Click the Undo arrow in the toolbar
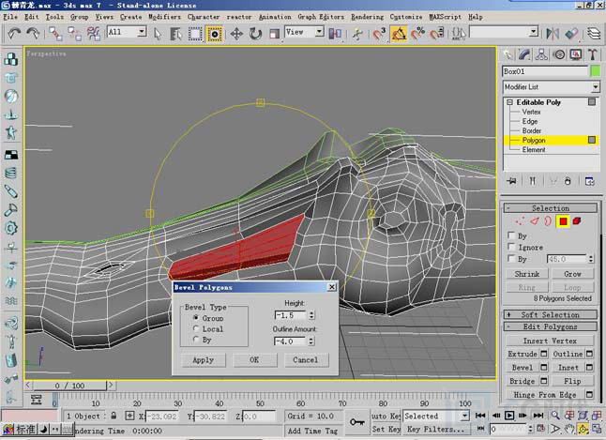The image size is (606, 440). click(x=14, y=34)
